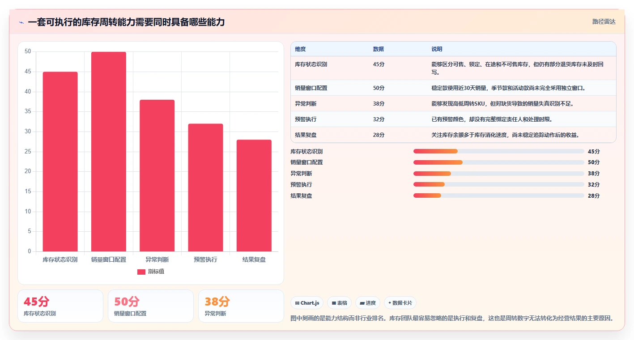
Task: Click y-axis tick label 50
Action: (28, 51)
